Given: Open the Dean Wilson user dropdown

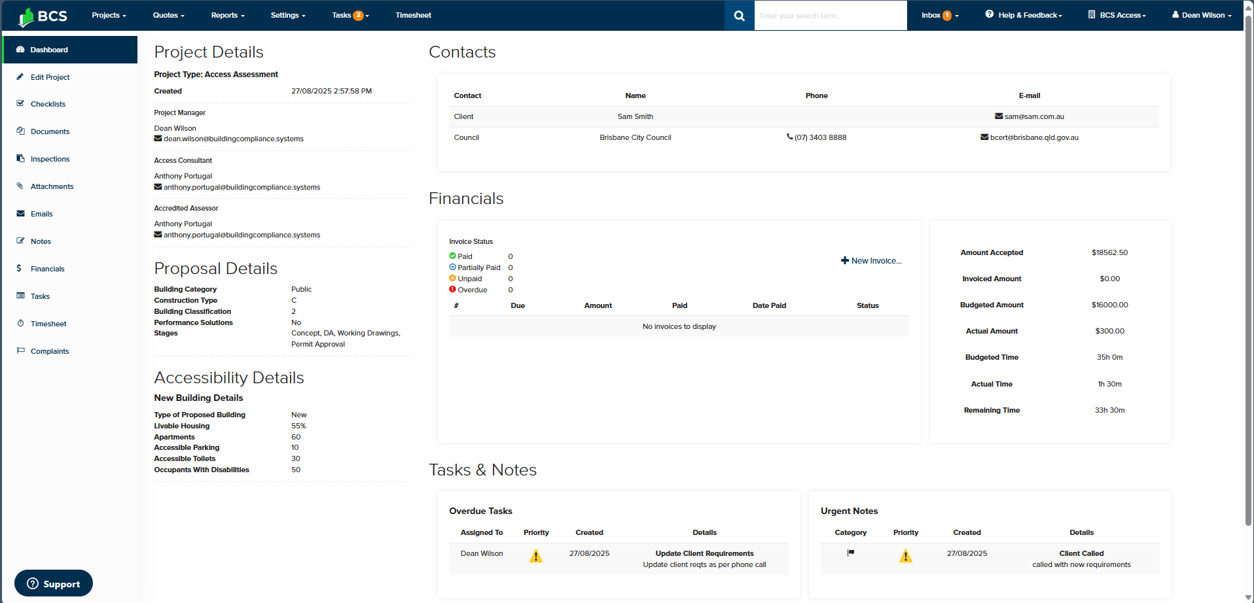Looking at the screenshot, I should pyautogui.click(x=1202, y=15).
